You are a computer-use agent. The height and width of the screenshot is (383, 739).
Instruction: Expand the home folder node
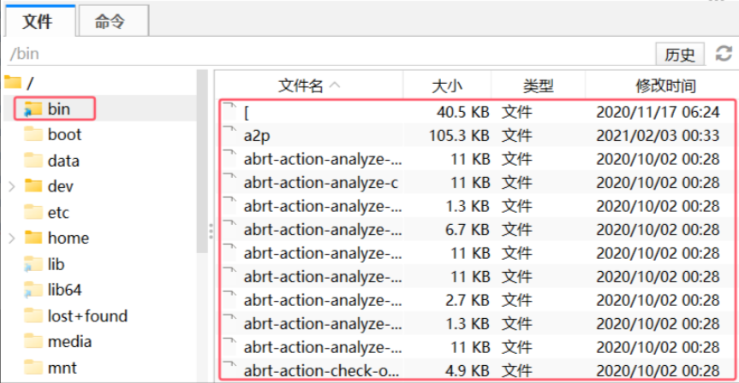[11, 239]
